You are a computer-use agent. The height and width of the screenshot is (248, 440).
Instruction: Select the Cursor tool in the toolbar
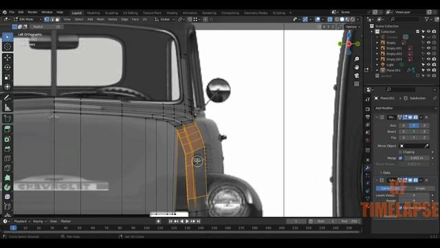[x=8, y=47]
